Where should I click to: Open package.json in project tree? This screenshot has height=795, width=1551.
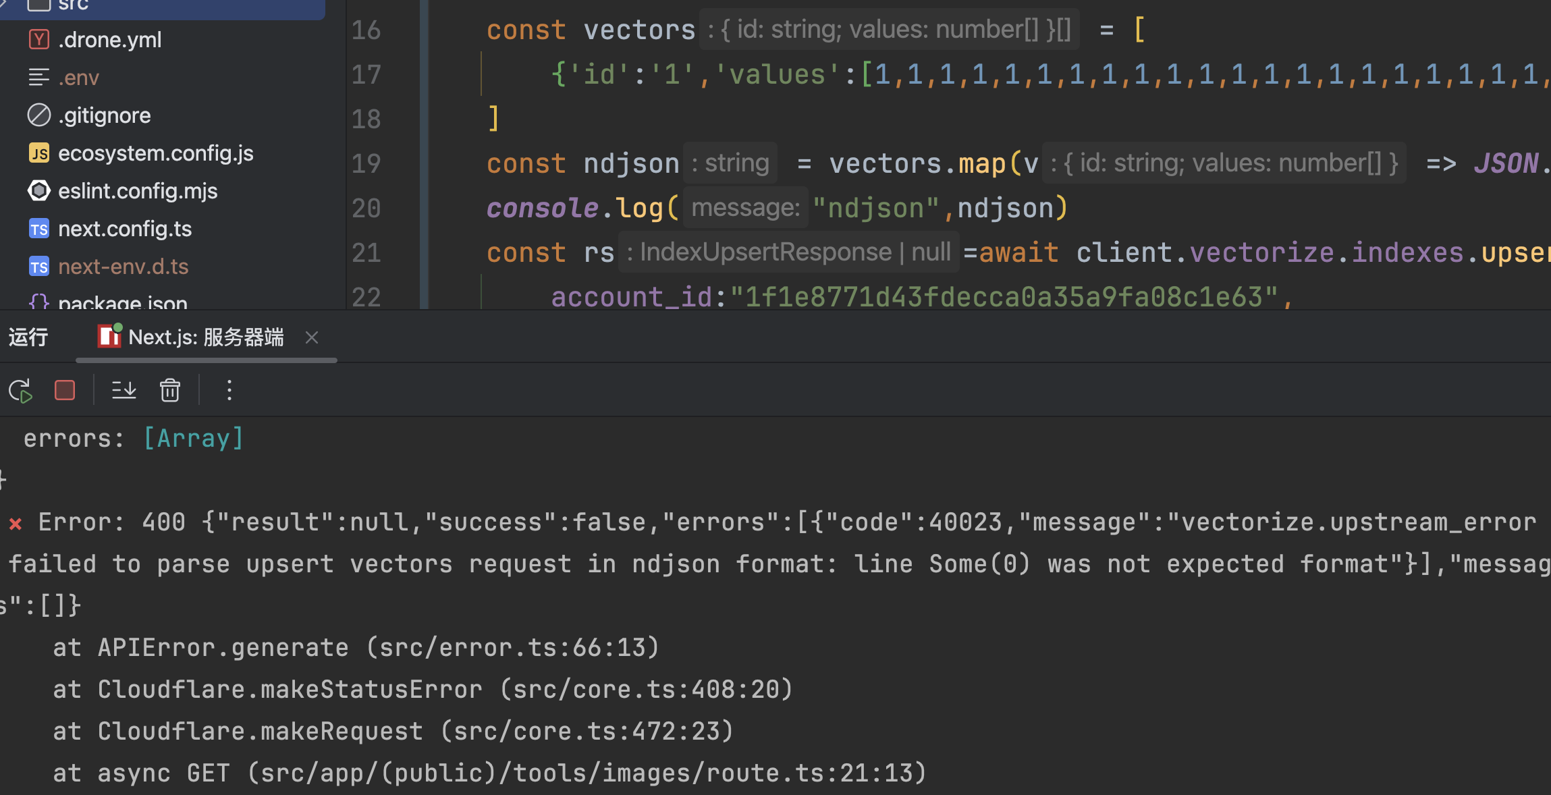tap(123, 302)
